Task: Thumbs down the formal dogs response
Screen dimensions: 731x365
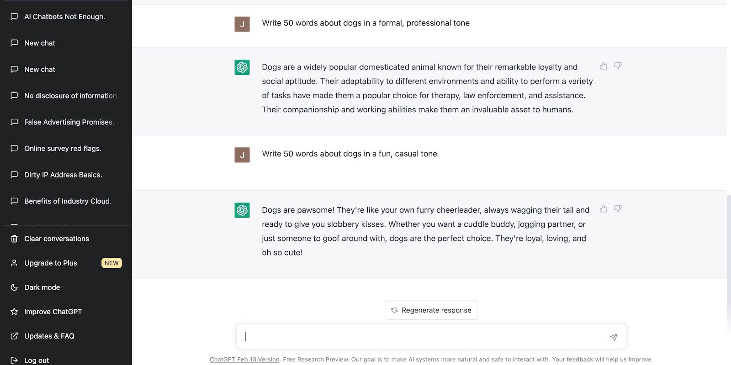Action: coord(618,66)
